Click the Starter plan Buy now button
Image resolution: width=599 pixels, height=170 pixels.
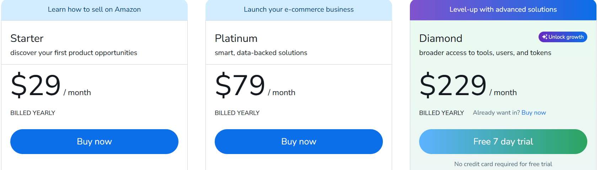click(x=94, y=142)
